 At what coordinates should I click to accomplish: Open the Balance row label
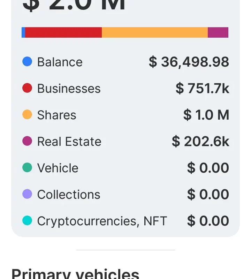pos(60,62)
